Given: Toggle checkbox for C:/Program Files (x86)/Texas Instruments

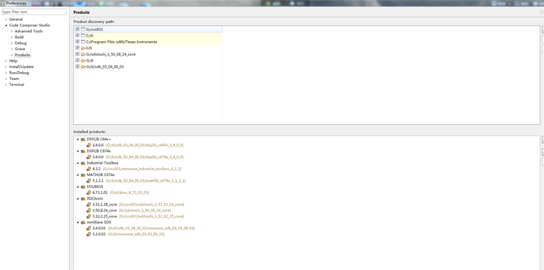Looking at the screenshot, I should click(77, 42).
